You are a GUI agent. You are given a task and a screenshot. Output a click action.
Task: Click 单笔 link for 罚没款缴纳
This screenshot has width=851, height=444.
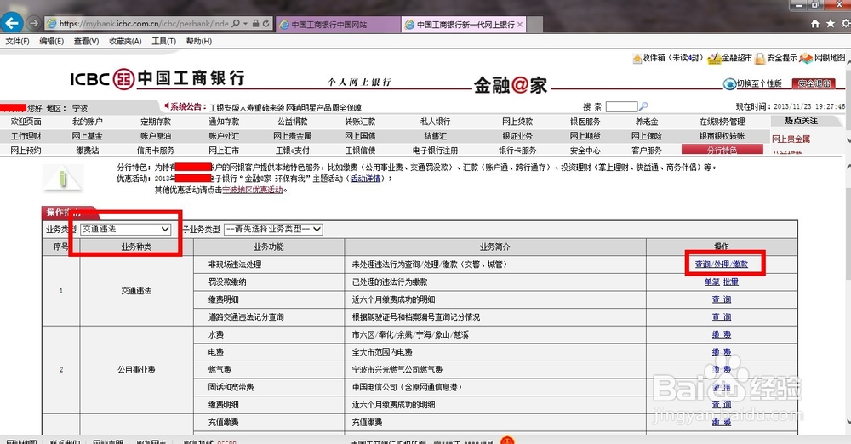tap(711, 282)
